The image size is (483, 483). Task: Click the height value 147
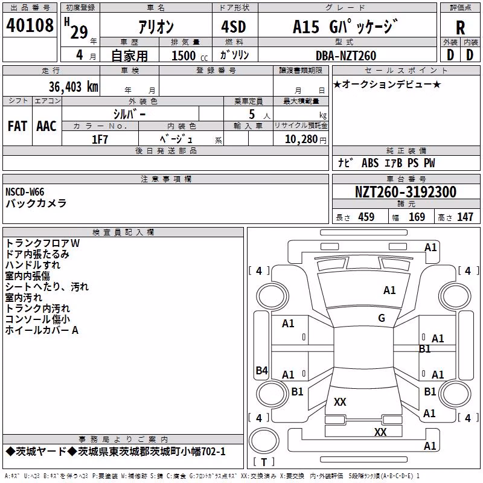click(465, 217)
